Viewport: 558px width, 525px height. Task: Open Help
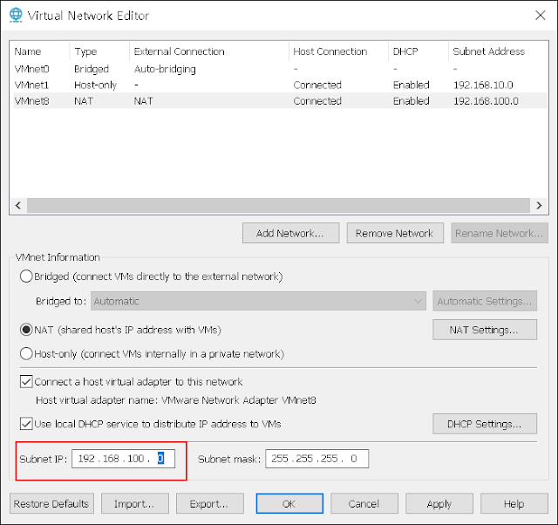click(x=514, y=504)
